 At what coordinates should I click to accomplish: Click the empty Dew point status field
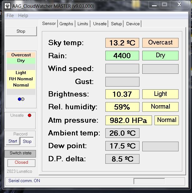160,147
